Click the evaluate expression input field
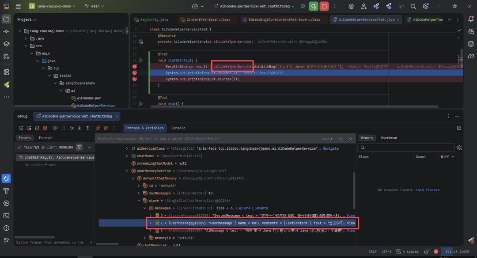The height and width of the screenshot is (258, 477). point(207,138)
